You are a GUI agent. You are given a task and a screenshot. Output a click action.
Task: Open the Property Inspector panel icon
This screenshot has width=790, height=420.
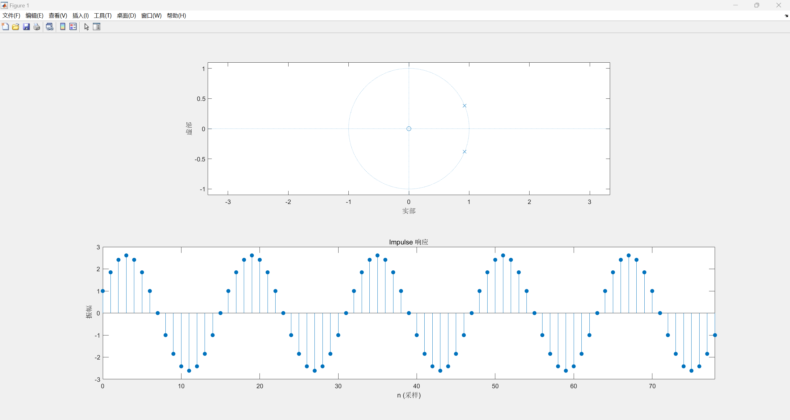(97, 27)
